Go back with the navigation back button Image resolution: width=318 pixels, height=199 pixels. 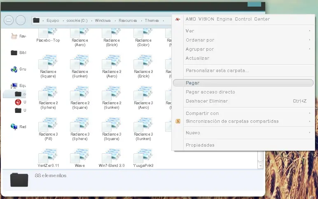pyautogui.click(x=9, y=20)
